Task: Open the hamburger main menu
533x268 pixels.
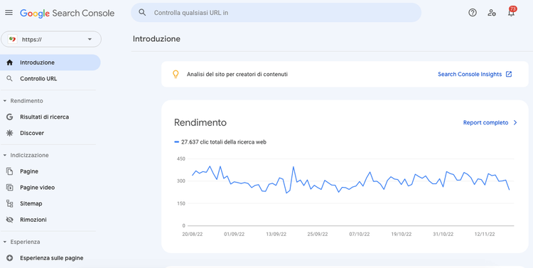Action: coord(9,13)
